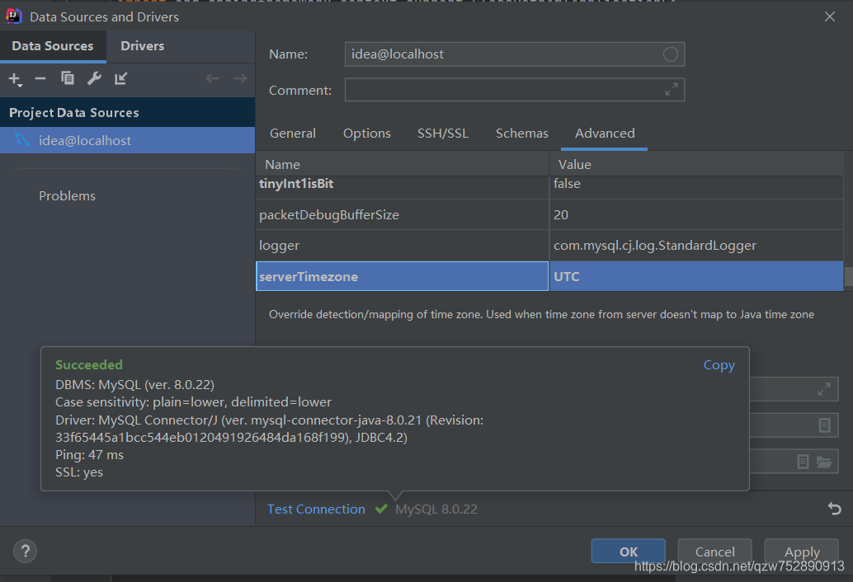Image resolution: width=853 pixels, height=582 pixels.
Task: Open the Options tab
Action: click(367, 134)
